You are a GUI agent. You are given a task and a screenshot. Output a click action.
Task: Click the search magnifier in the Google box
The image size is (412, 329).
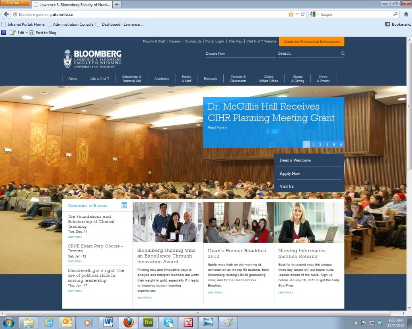coord(396,14)
